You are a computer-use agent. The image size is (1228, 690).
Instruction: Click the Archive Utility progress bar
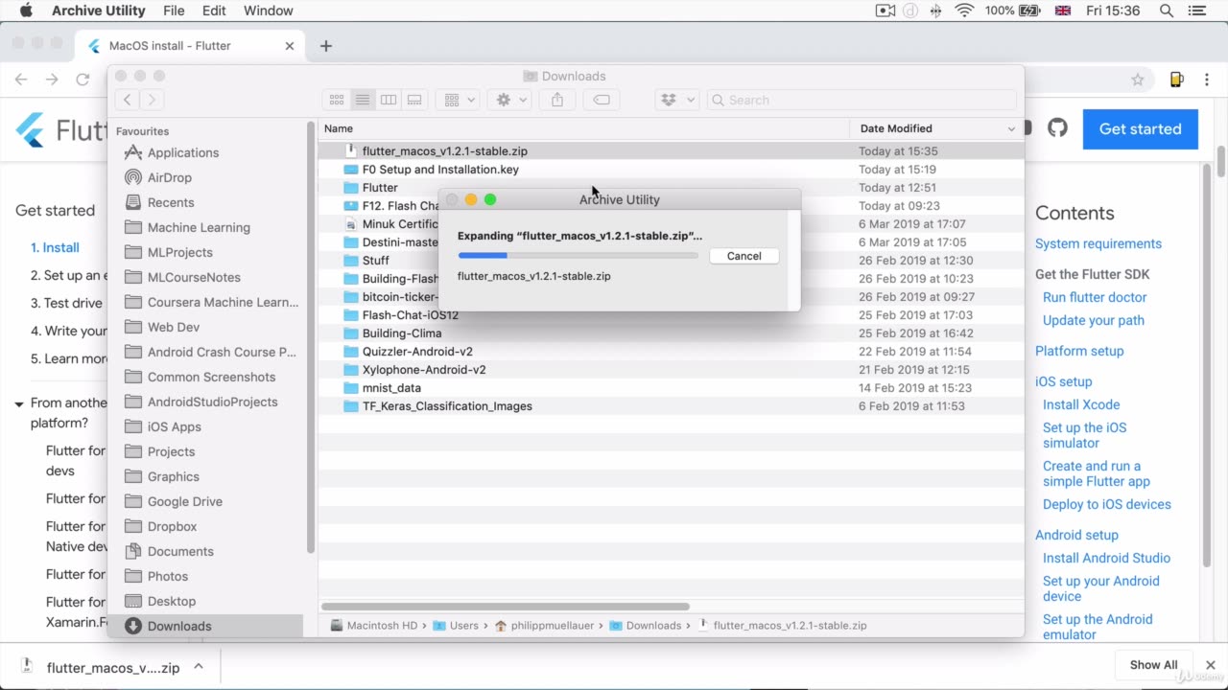pyautogui.click(x=578, y=256)
